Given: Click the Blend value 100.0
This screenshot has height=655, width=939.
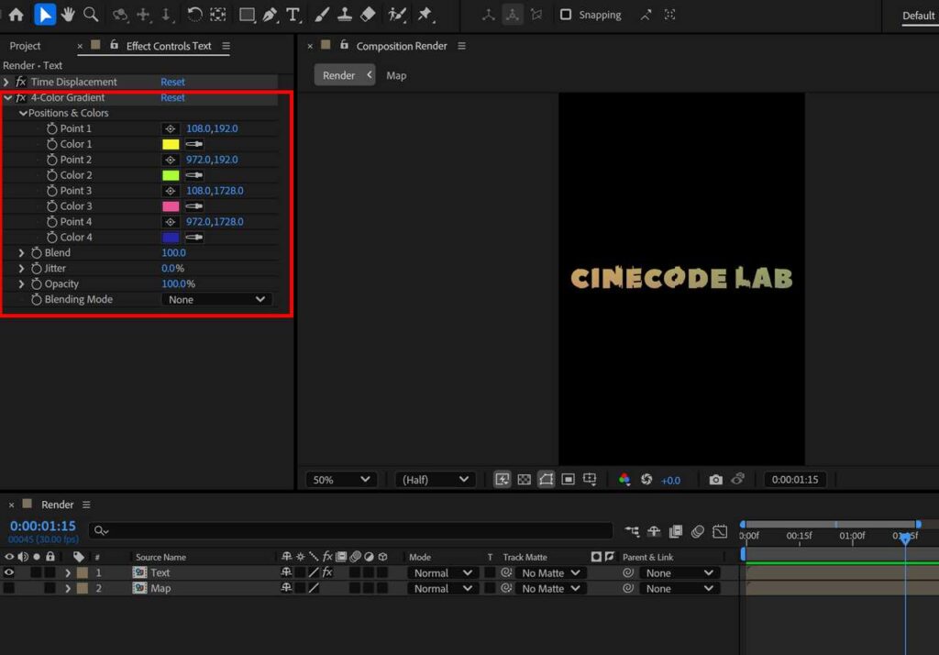Looking at the screenshot, I should click(x=173, y=253).
